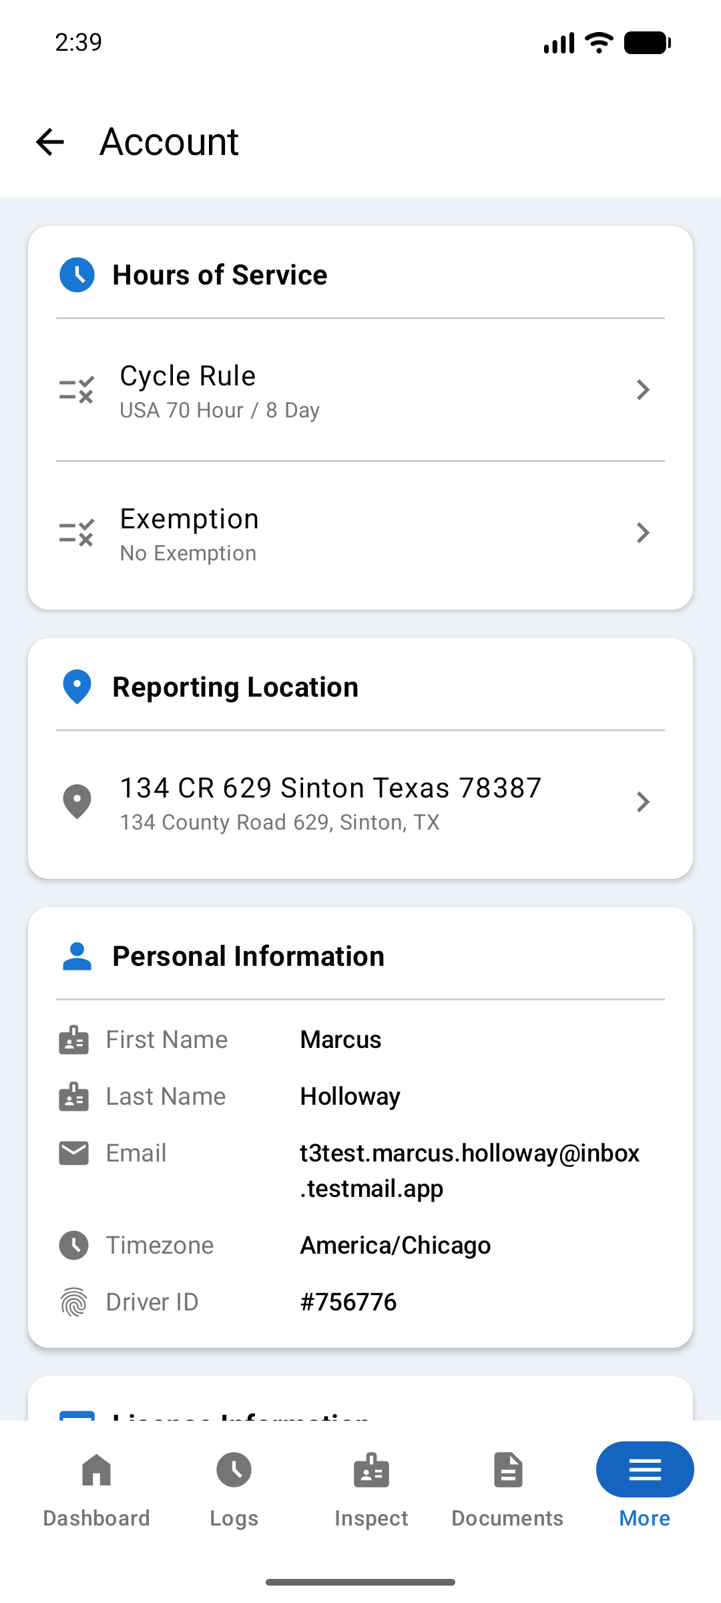Open the Cycle Rule chevron
The image size is (721, 1603).
click(643, 389)
